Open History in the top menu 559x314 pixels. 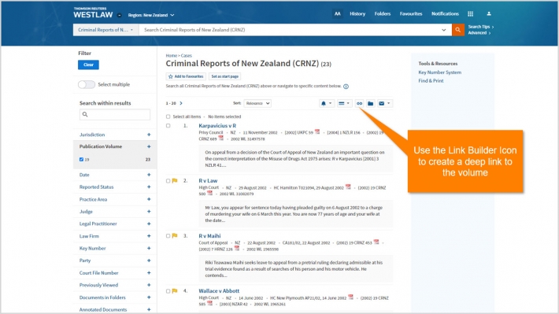point(357,14)
